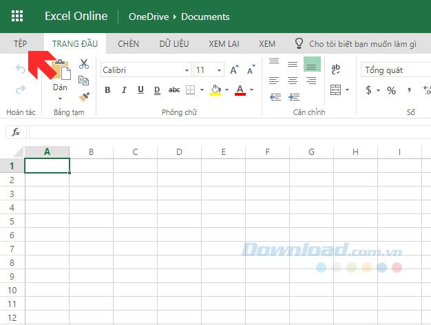This screenshot has width=431, height=325.
Task: Align text to middle
Action: [x=293, y=64]
